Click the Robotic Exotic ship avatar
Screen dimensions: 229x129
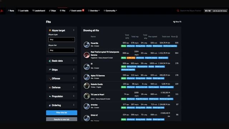[87, 86]
